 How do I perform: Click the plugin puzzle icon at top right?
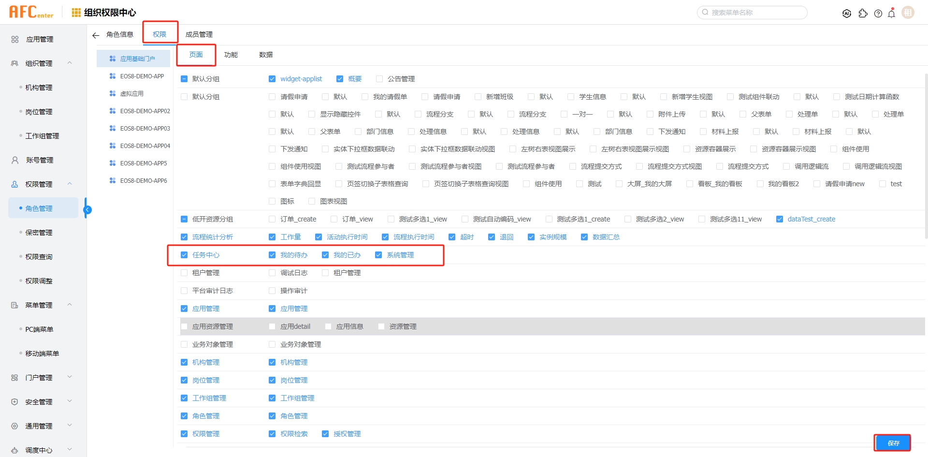pyautogui.click(x=864, y=14)
